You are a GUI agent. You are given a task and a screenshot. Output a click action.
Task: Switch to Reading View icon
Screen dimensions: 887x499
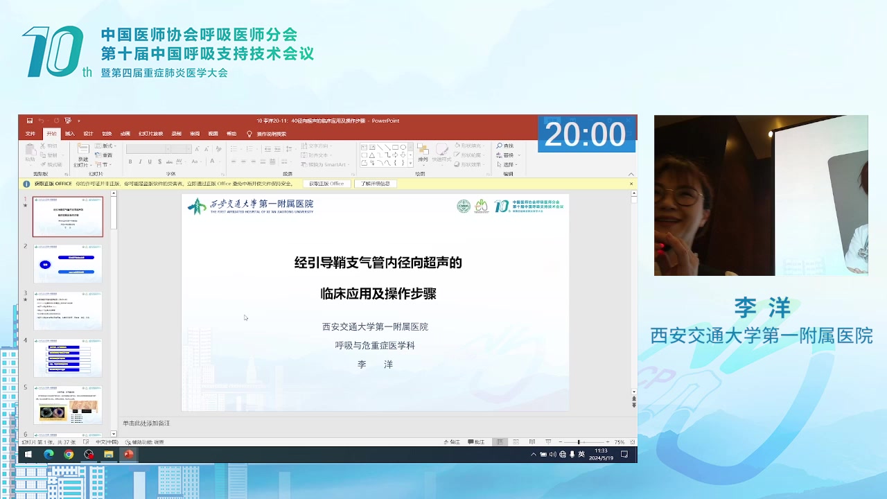click(532, 442)
